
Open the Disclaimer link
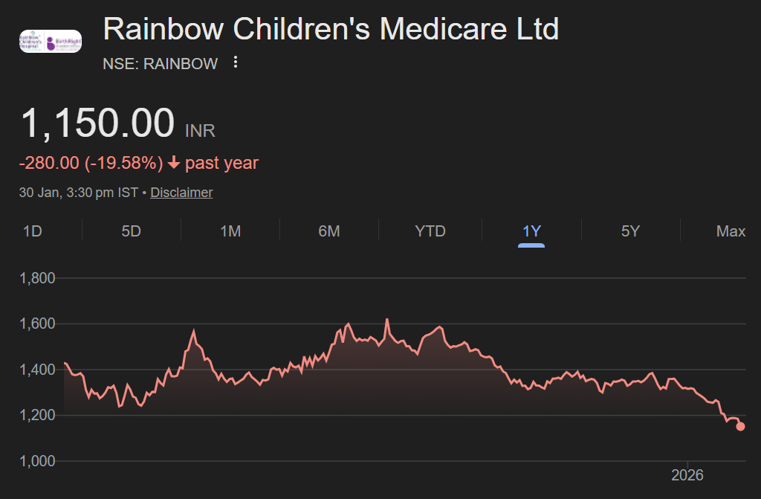click(x=181, y=192)
